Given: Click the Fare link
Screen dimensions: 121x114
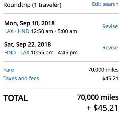Looking at the screenshot, I should (x=9, y=70).
